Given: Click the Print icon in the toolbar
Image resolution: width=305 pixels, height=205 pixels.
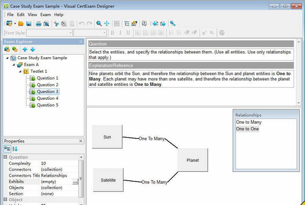Looking at the screenshot, I should (39, 23).
